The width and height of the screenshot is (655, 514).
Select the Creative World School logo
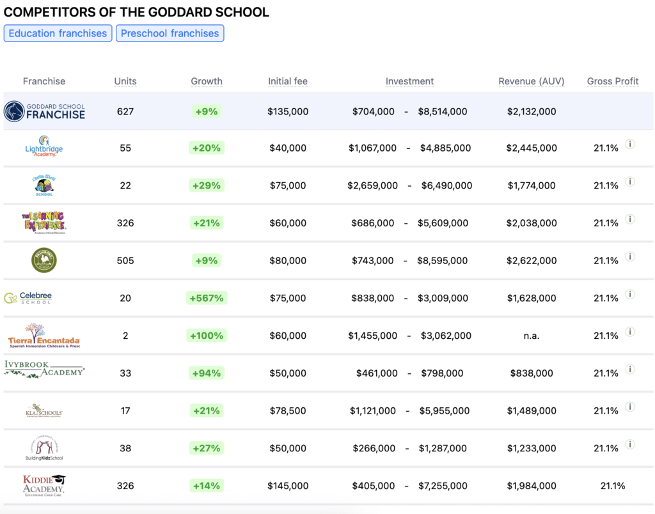44,185
